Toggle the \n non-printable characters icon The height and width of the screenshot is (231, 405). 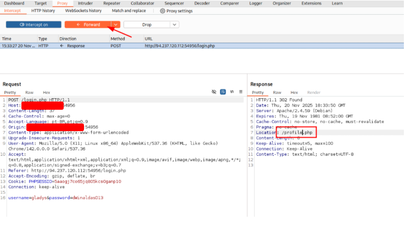point(232,92)
